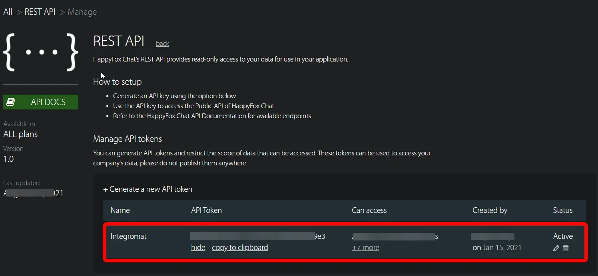
Task: Hide the Integromat API token
Action: click(x=198, y=248)
